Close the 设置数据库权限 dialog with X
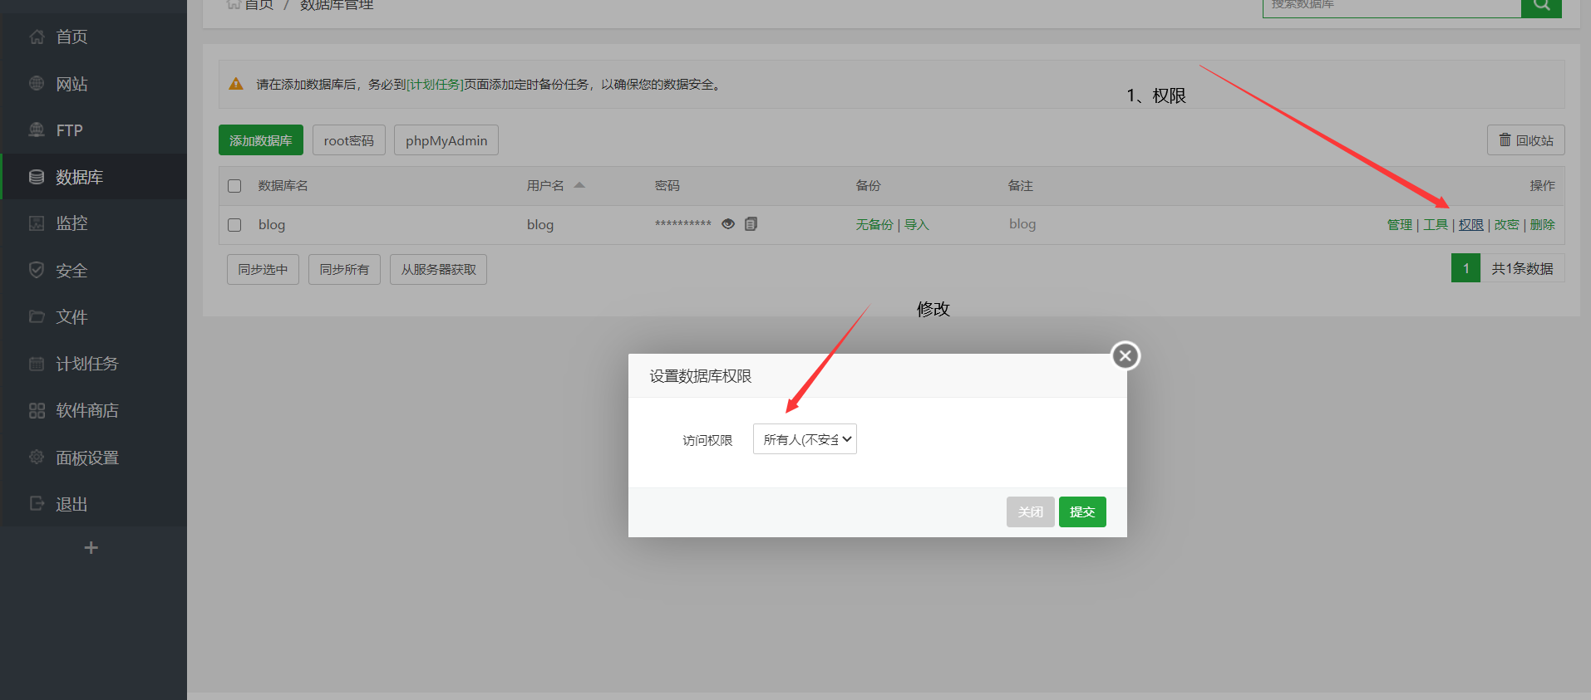 point(1126,355)
